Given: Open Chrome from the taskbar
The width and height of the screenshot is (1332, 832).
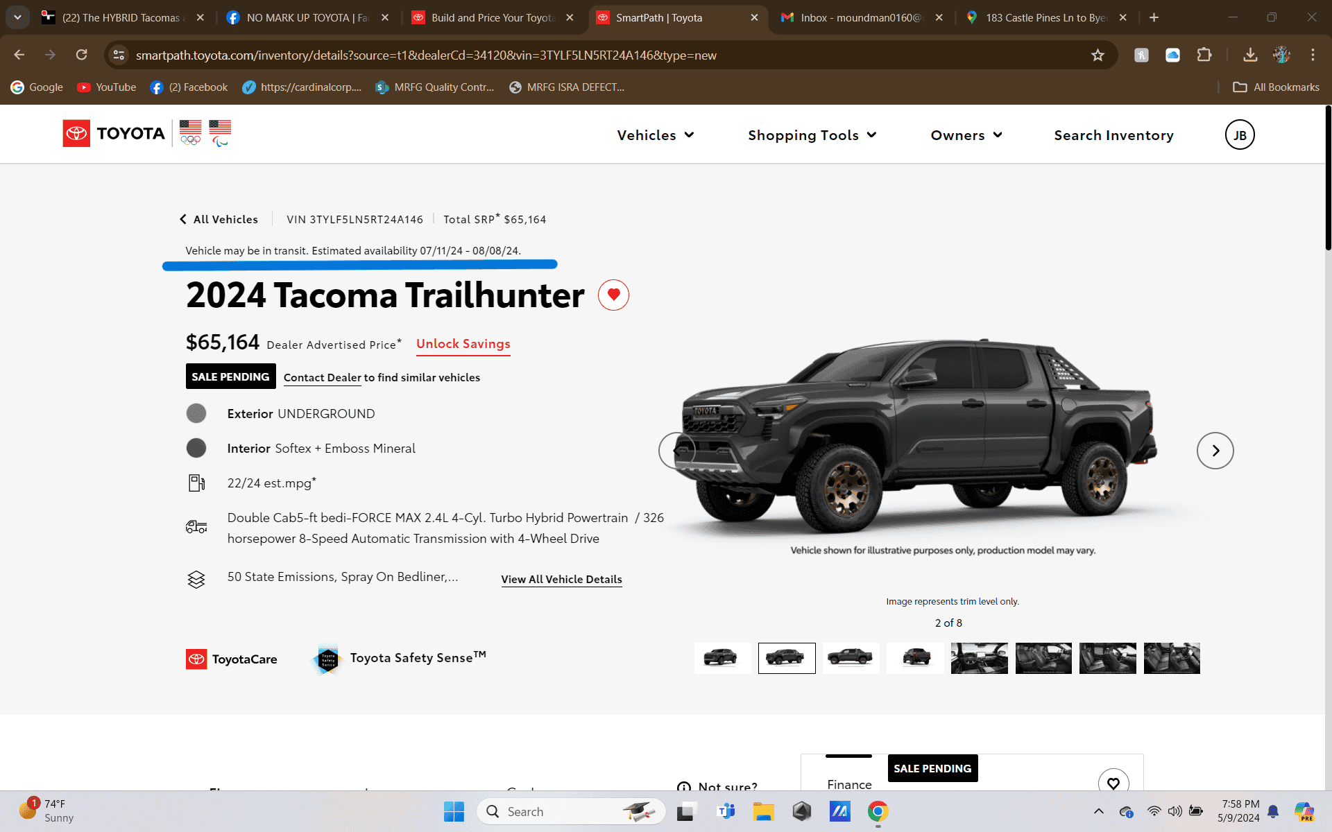Looking at the screenshot, I should point(878,812).
